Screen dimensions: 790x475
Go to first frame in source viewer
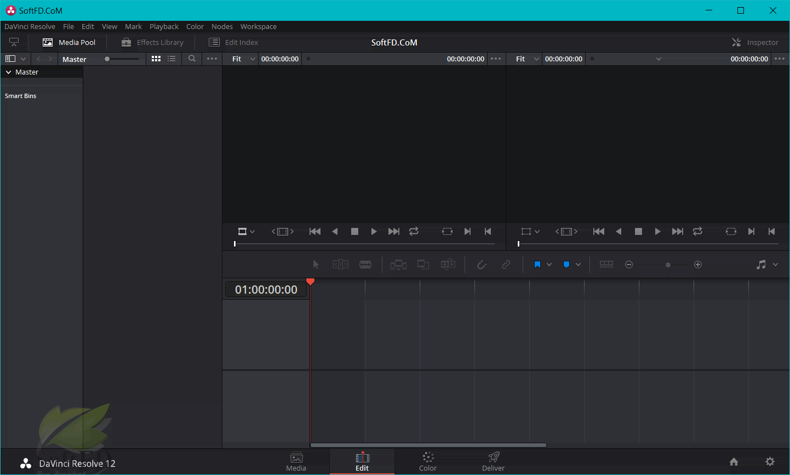(x=315, y=232)
